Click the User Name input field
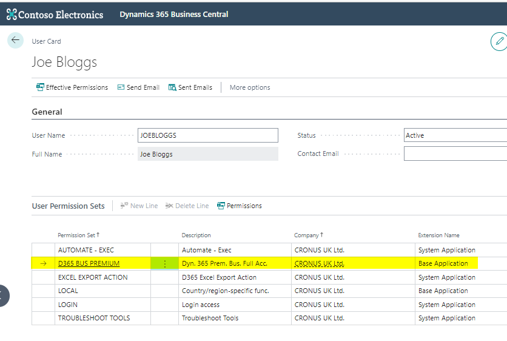Viewport: 507px width, 341px height. point(207,135)
